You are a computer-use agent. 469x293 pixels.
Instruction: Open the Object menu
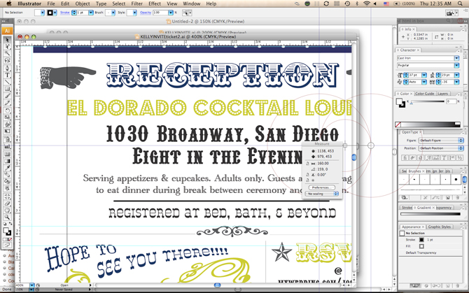point(83,3)
